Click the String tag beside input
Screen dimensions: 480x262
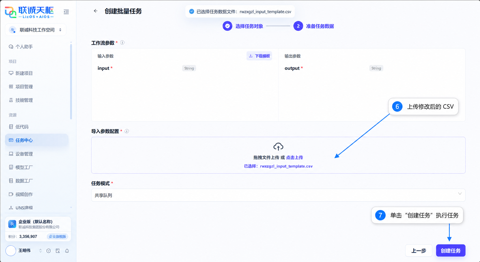tap(189, 68)
